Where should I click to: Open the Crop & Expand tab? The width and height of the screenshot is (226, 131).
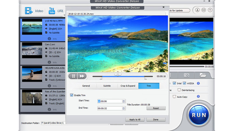pos(128,86)
